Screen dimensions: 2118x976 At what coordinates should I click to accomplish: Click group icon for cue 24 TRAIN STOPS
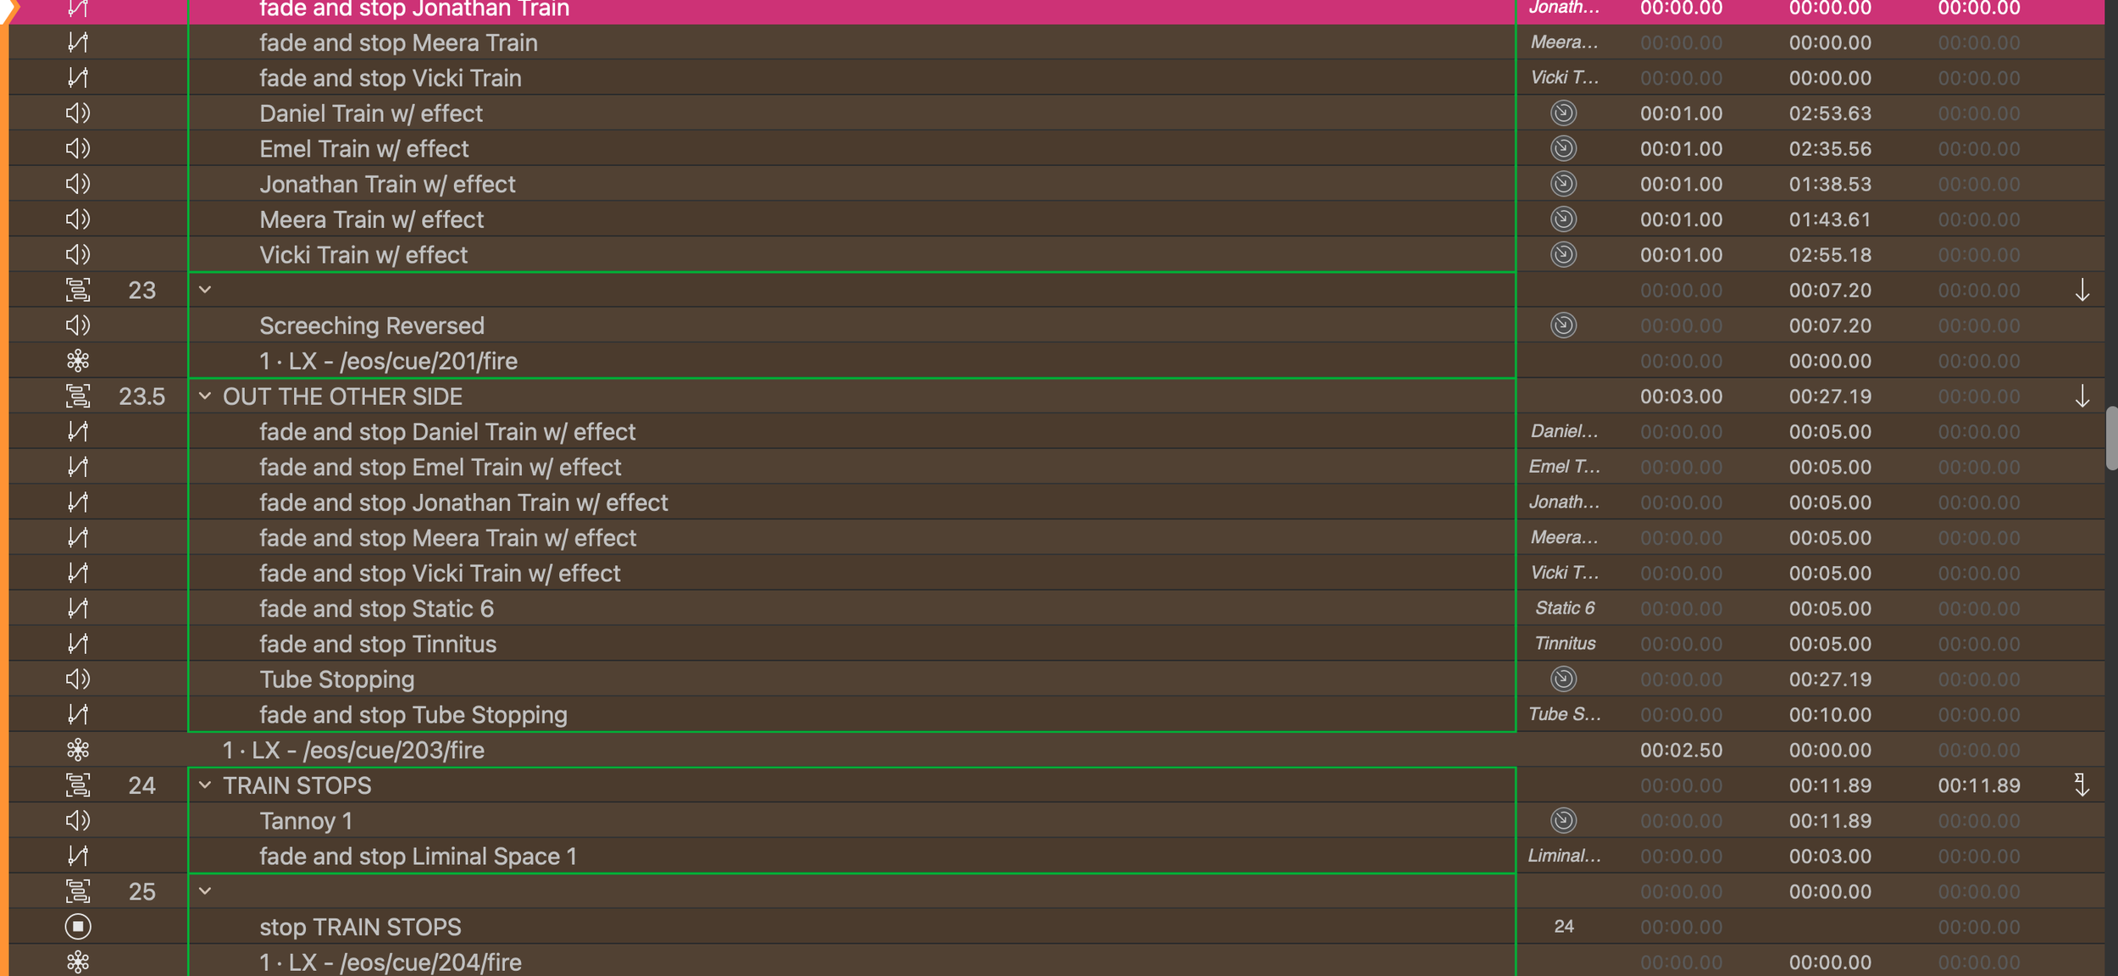click(78, 785)
